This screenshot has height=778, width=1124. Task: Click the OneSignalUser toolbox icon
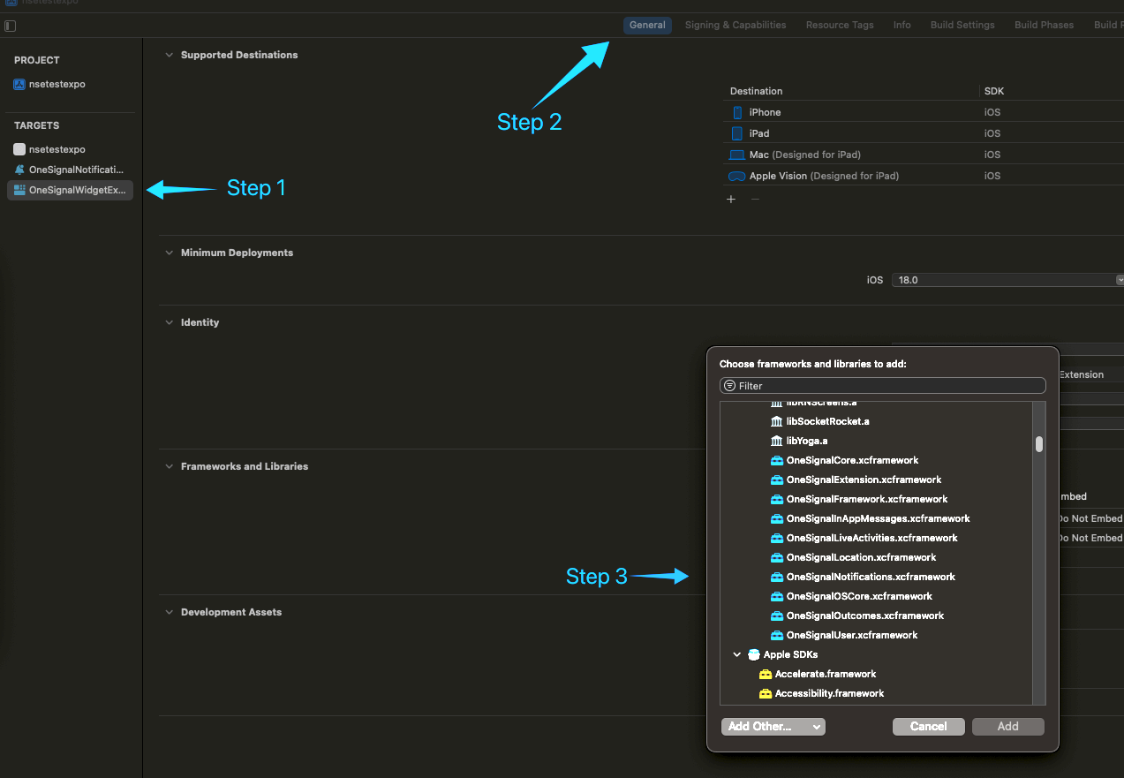pos(776,635)
